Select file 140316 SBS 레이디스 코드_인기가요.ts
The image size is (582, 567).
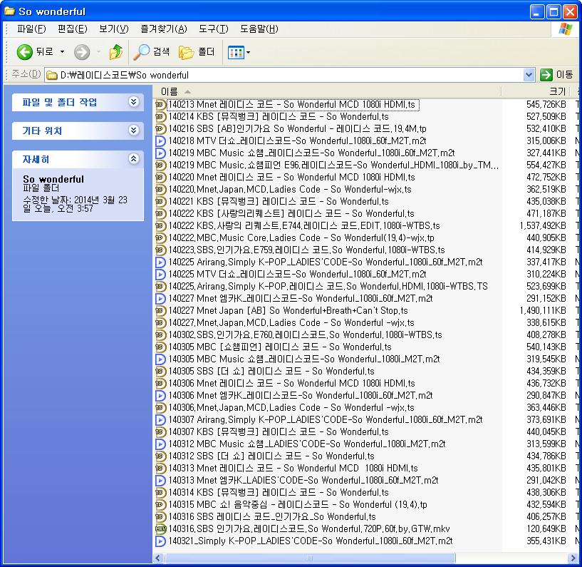point(272,517)
